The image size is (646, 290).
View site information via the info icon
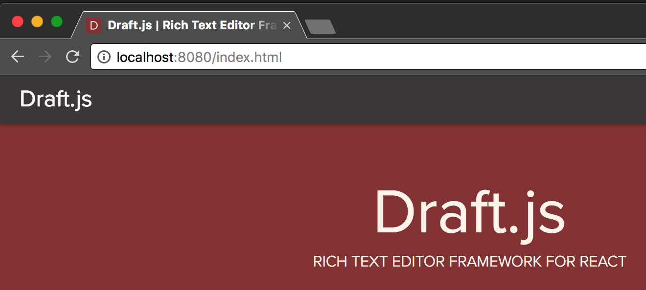tap(104, 58)
